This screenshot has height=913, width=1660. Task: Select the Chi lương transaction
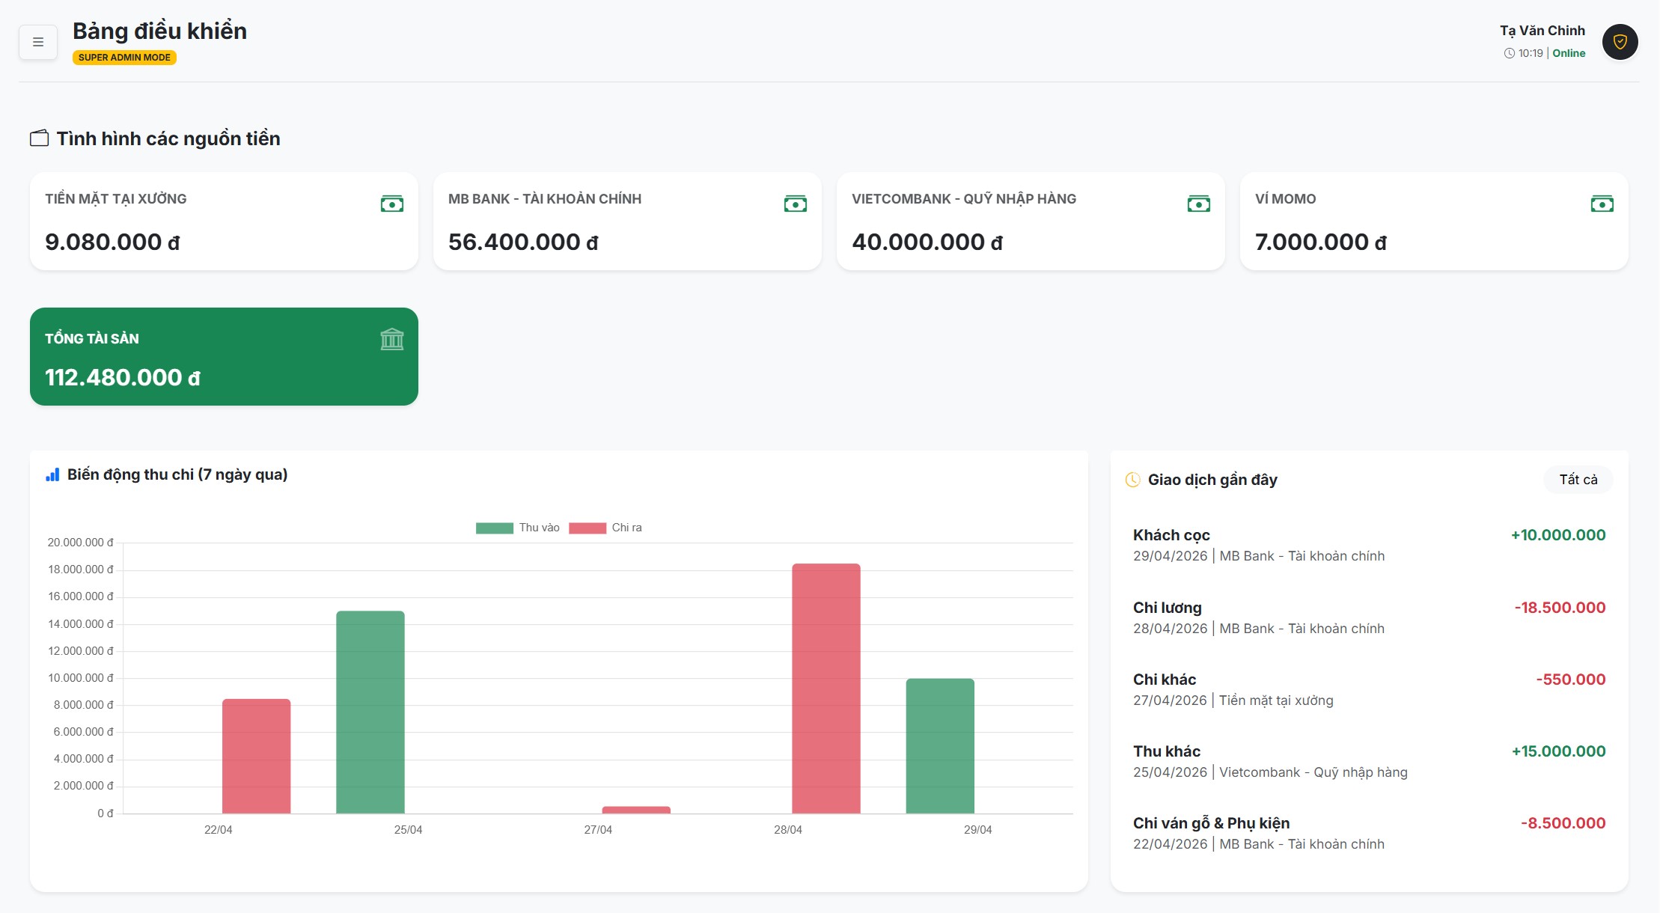click(1370, 618)
